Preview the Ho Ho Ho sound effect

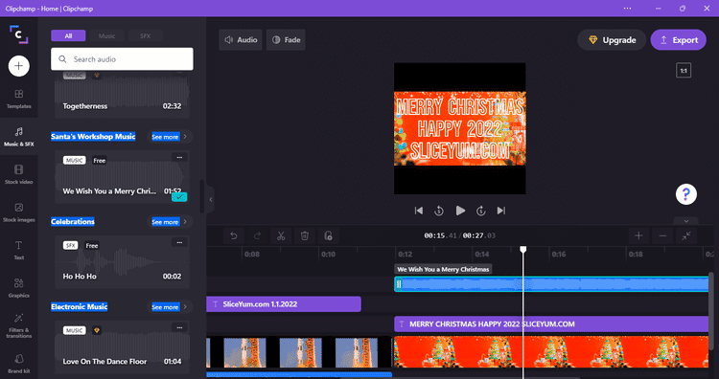(122, 262)
